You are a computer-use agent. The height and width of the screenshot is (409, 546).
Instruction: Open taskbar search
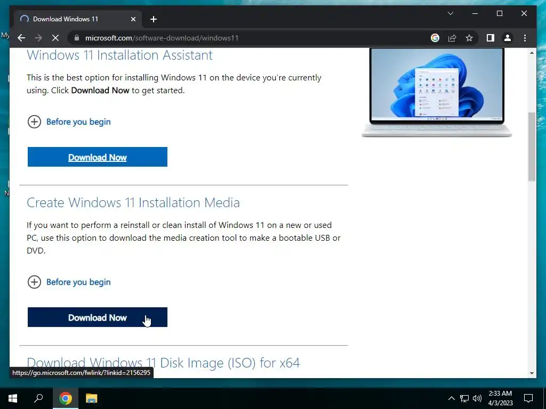tap(38, 398)
